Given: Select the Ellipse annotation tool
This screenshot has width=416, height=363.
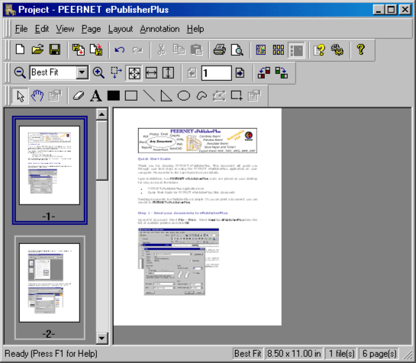Looking at the screenshot, I should [x=184, y=96].
